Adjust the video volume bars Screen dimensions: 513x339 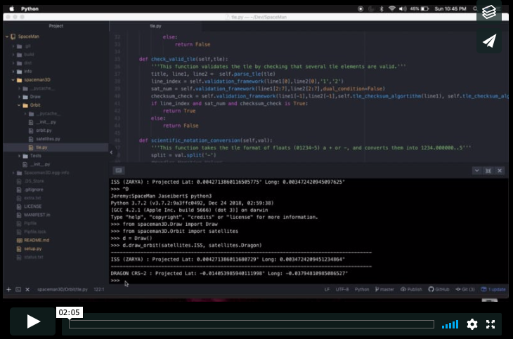(x=450, y=324)
